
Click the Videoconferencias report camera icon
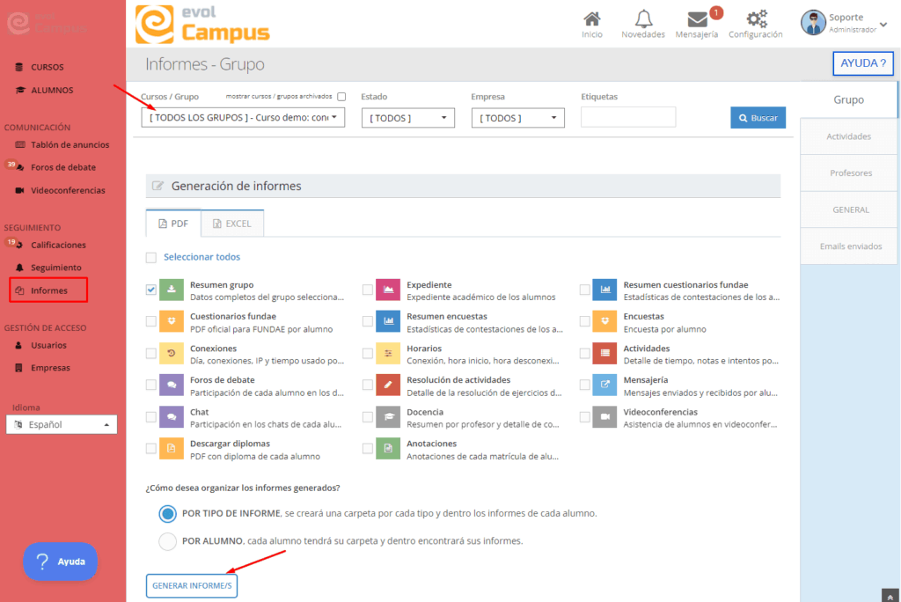tap(604, 416)
